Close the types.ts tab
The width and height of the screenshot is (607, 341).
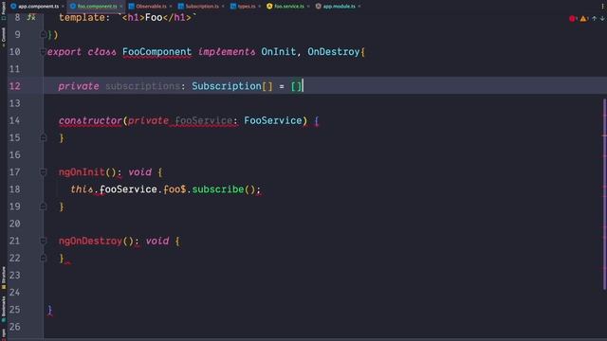click(x=260, y=7)
